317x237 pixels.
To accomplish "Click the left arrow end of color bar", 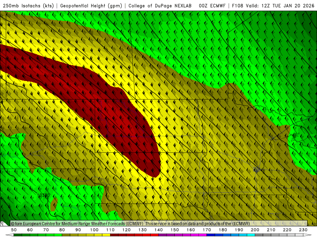I will click(10, 235).
